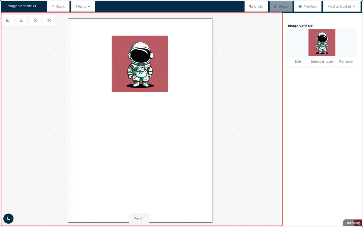Click Edit under Image Variable
This screenshot has height=227, width=363.
pos(298,61)
